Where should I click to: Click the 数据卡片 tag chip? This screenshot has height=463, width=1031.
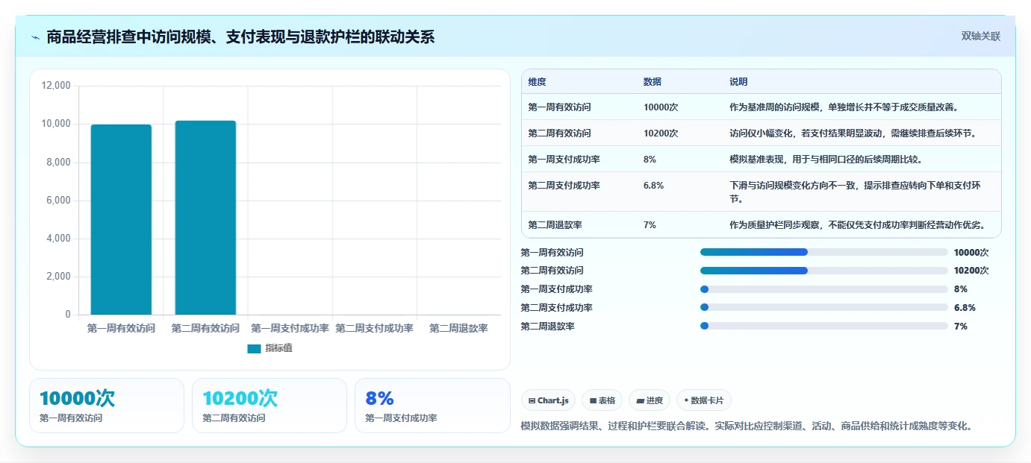click(704, 400)
